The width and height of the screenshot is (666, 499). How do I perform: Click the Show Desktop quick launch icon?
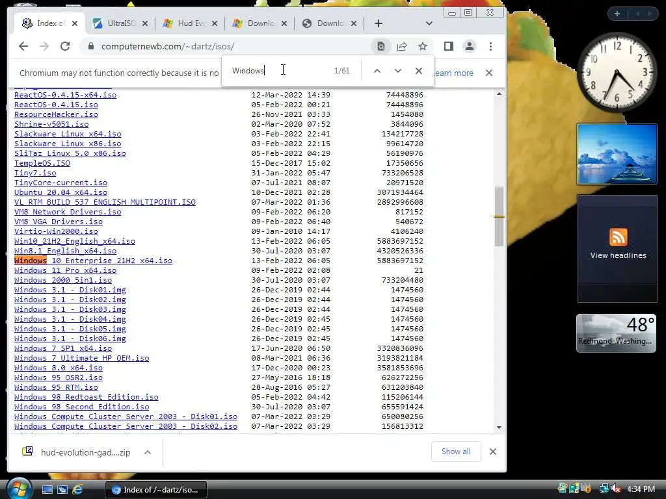tap(47, 490)
